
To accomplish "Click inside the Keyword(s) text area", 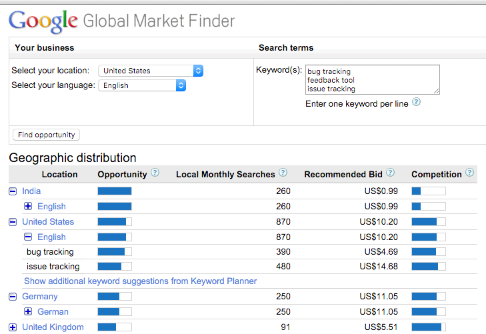I will pos(373,79).
